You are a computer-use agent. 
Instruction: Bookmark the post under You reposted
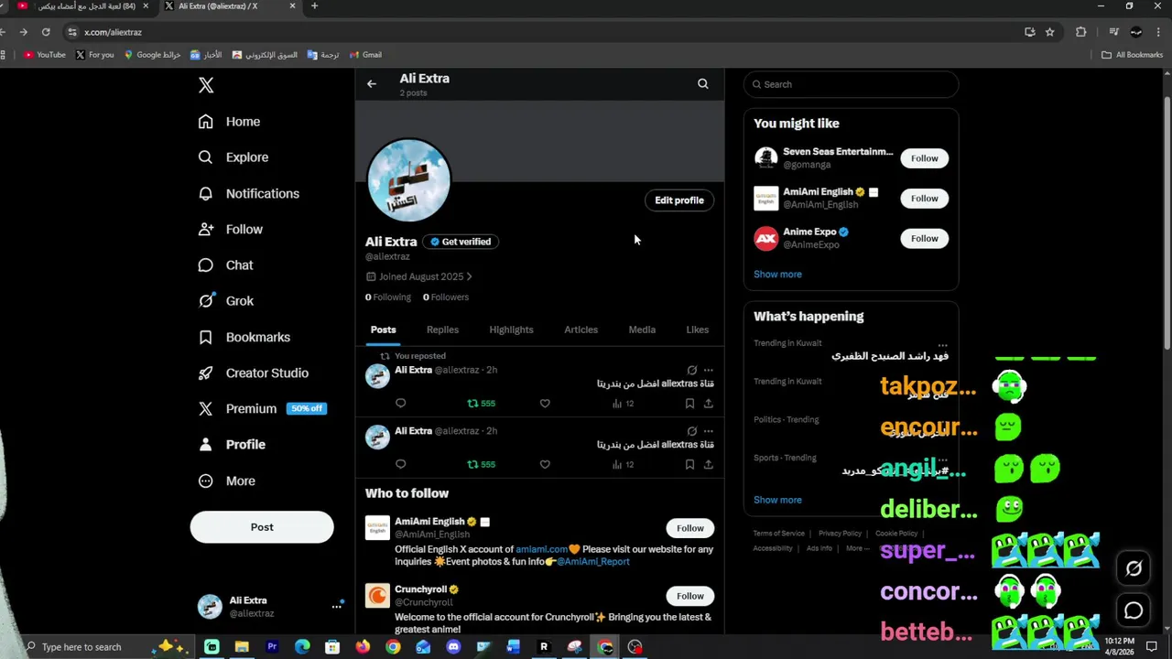click(x=689, y=404)
